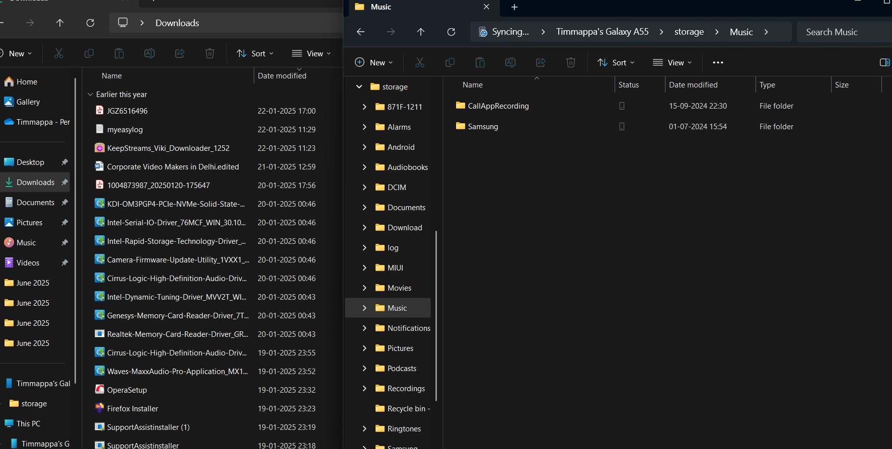Click the PC monitor icon in Downloads address bar

(123, 23)
